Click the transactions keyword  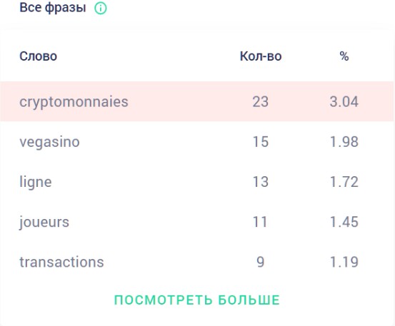click(x=61, y=262)
